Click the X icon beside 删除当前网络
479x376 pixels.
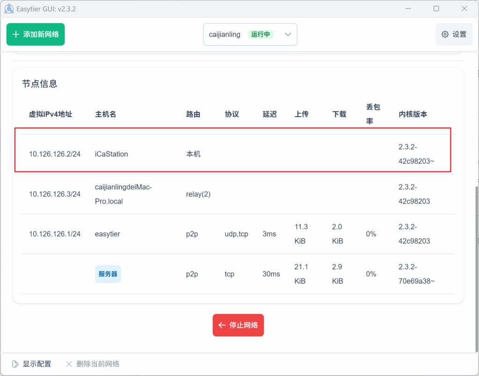coord(69,364)
